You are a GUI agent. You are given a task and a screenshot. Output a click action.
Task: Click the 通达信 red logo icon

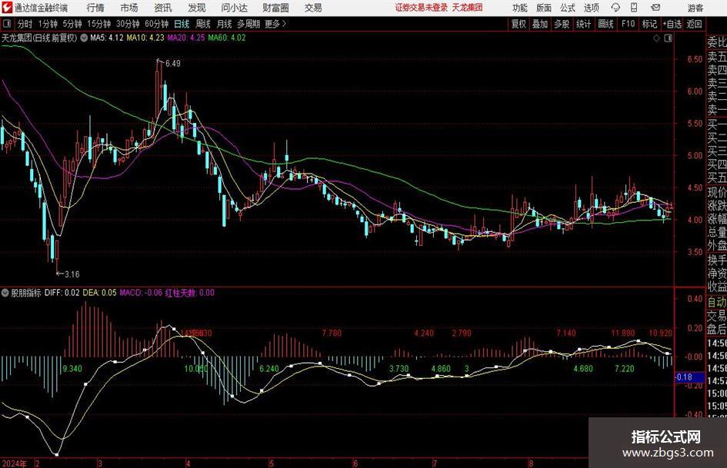[x=7, y=8]
